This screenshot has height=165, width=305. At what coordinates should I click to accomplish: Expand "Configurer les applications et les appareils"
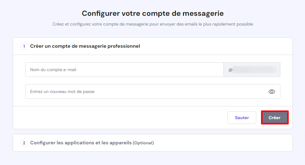point(81,143)
